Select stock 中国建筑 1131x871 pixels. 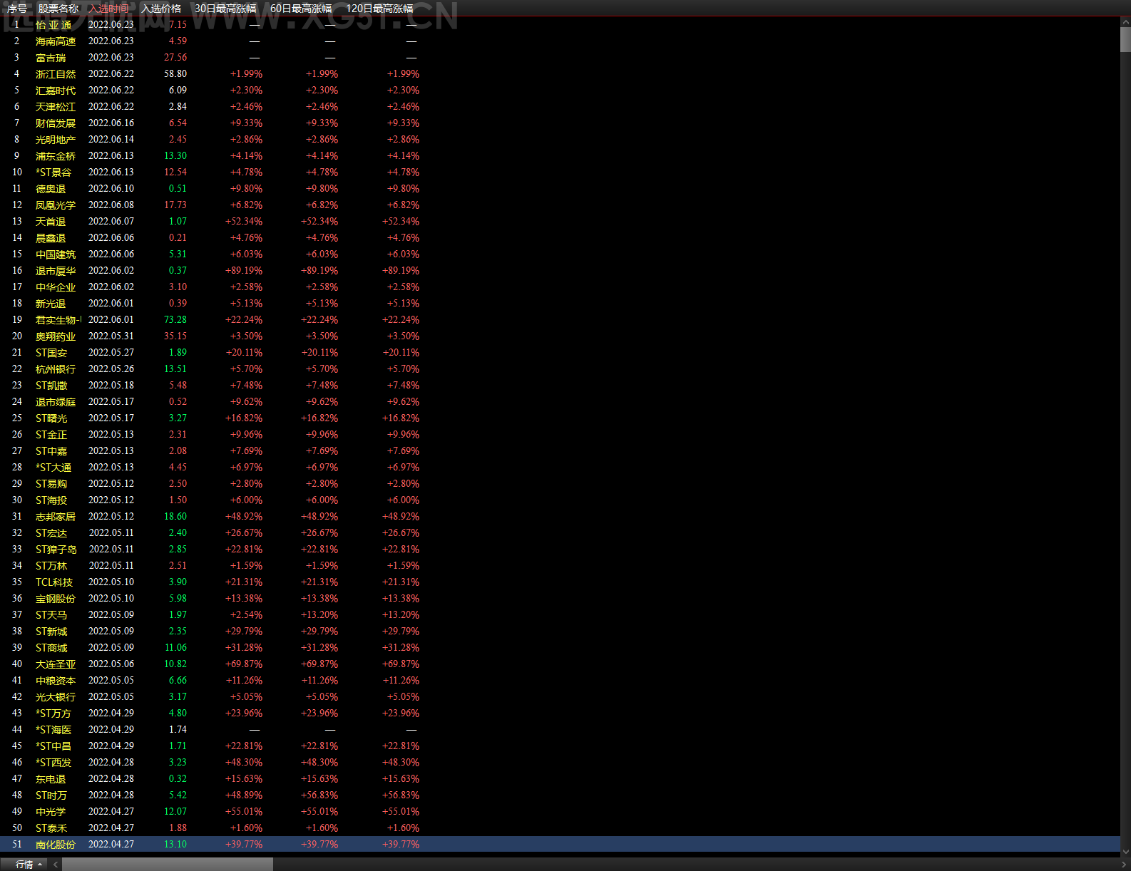coord(56,254)
